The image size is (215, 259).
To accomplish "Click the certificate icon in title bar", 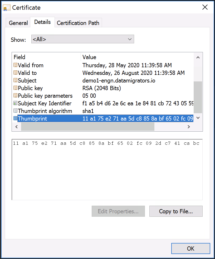I will (x=7, y=8).
